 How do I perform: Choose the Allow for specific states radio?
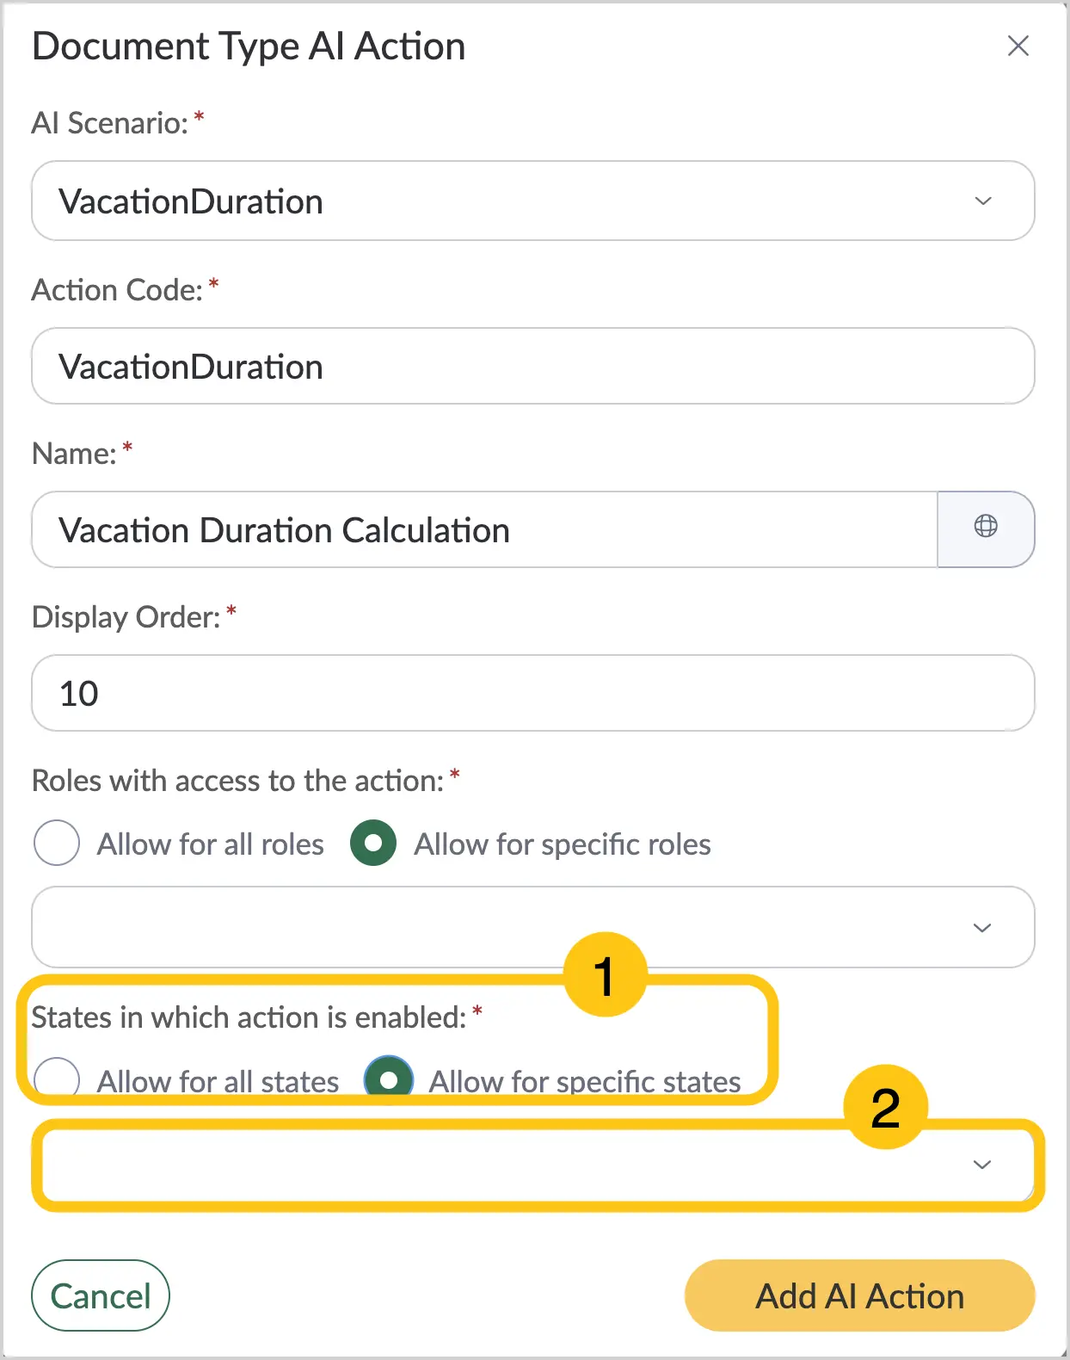[389, 1078]
